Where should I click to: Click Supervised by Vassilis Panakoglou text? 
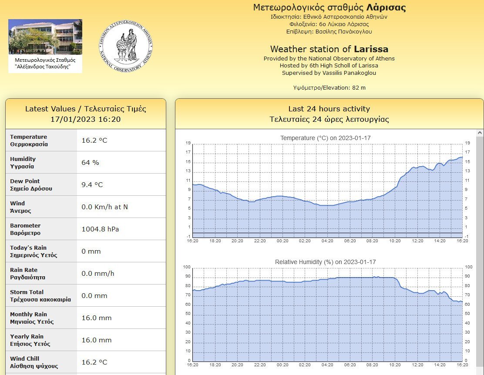point(329,73)
